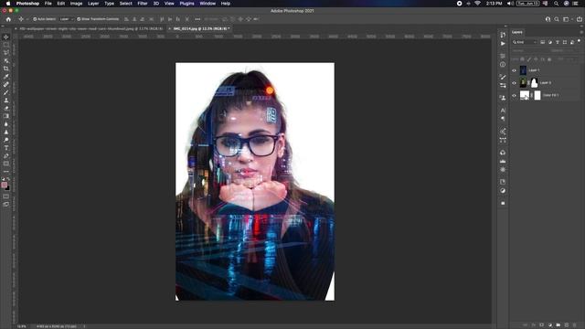Click the foreground color swatch
The height and width of the screenshot is (329, 585).
point(4,185)
